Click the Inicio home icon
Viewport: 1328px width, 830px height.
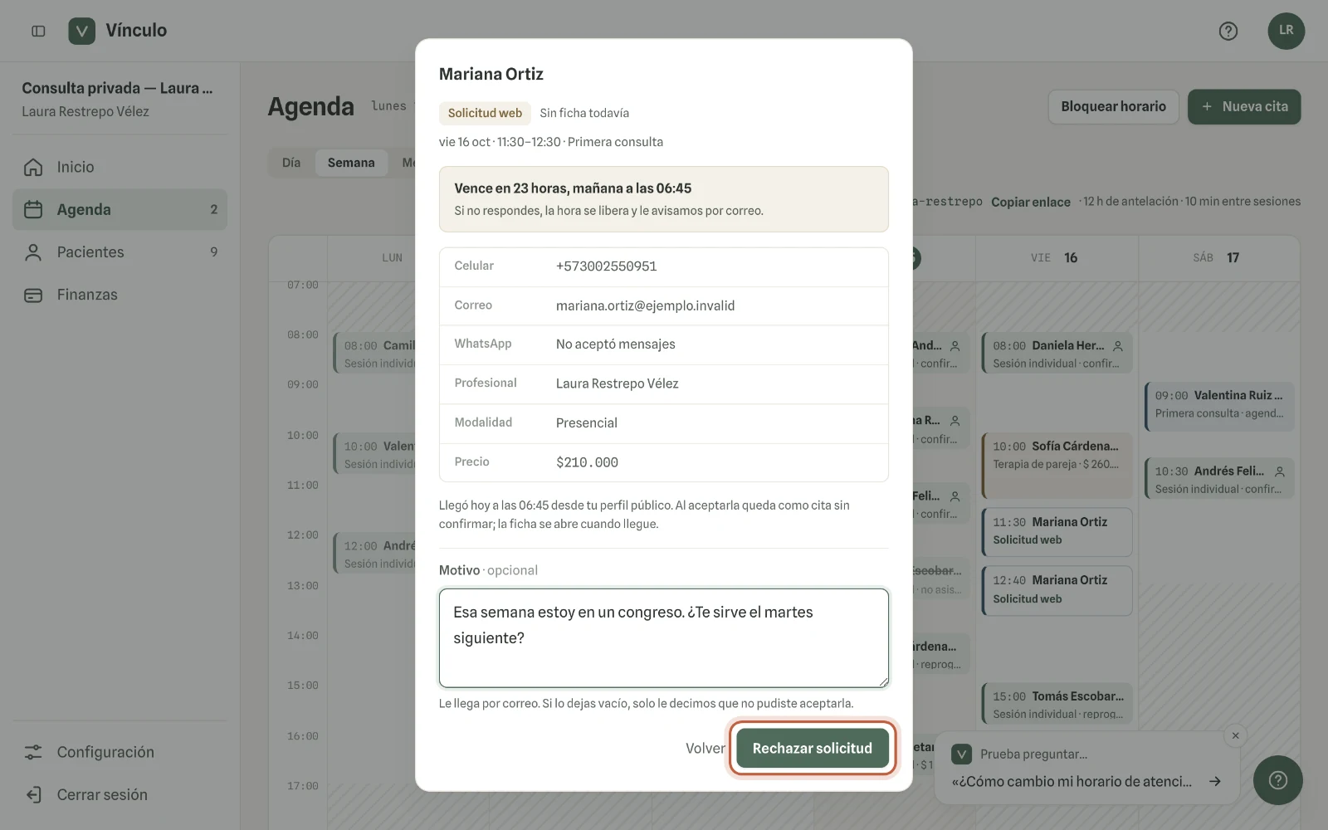coord(33,167)
